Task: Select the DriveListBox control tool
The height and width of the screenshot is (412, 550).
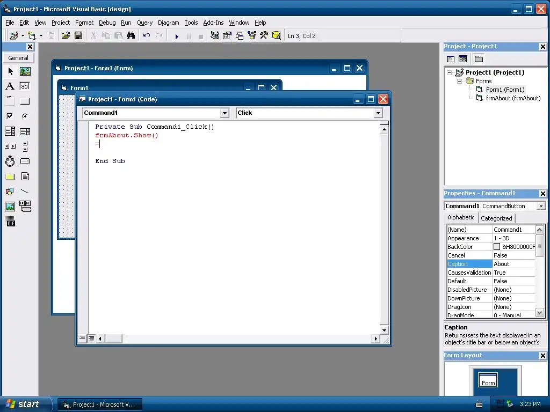Action: (x=25, y=161)
